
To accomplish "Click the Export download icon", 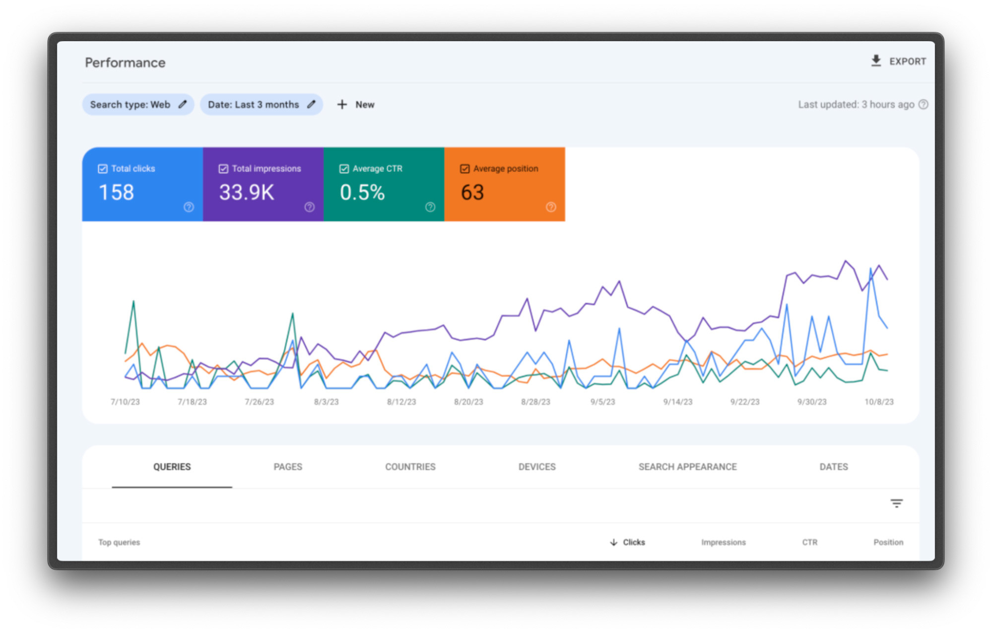I will (876, 61).
